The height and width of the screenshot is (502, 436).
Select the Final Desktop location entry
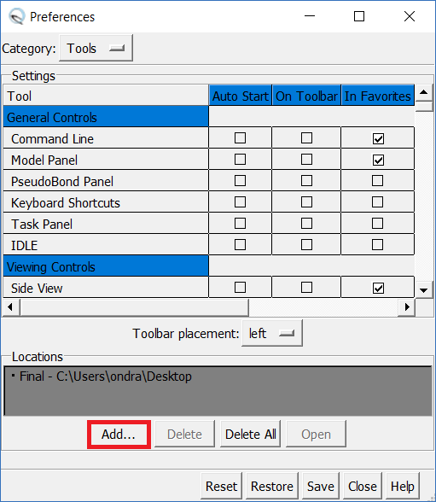[x=102, y=376]
